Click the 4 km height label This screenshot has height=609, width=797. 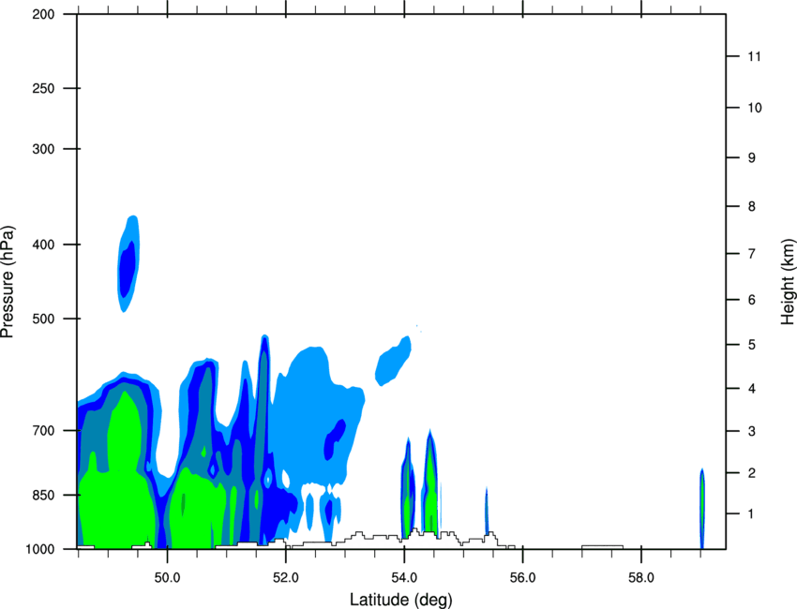coord(752,389)
